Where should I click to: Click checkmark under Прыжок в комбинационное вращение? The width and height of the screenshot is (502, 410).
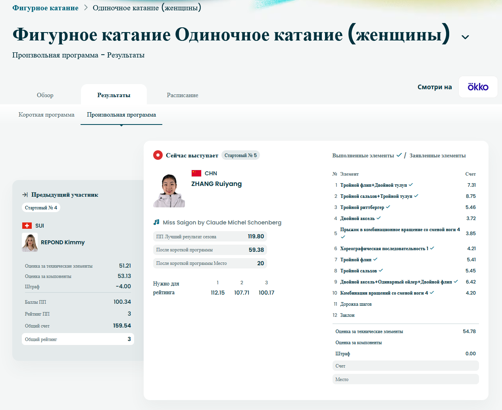343,237
